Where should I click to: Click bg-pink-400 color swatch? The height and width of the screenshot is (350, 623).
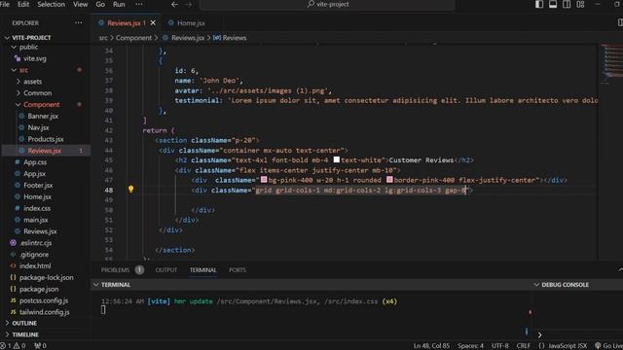pos(264,180)
